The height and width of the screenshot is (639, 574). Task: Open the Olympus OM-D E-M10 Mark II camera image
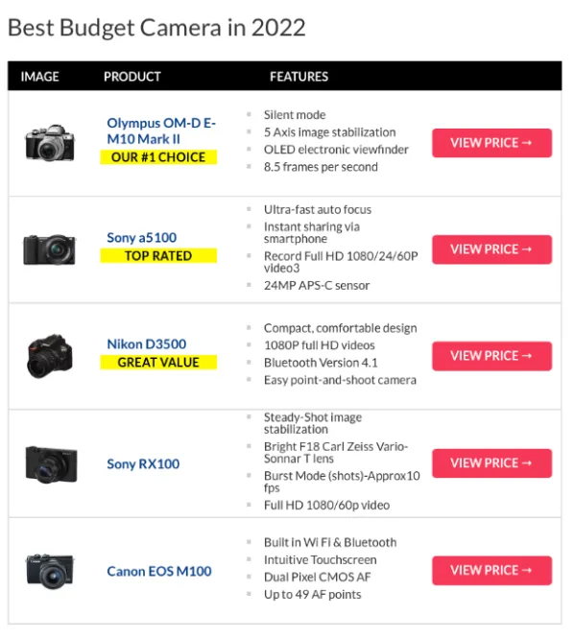pos(50,143)
